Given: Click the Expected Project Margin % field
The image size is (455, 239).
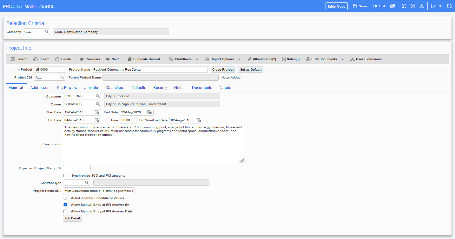Looking at the screenshot, I should tap(77, 168).
